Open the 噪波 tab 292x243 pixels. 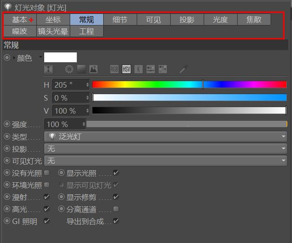20,31
